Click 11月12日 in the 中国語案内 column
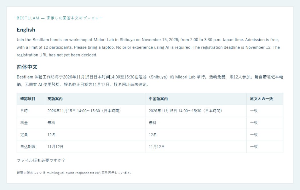Screen dimensions: 300x190 [157, 147]
